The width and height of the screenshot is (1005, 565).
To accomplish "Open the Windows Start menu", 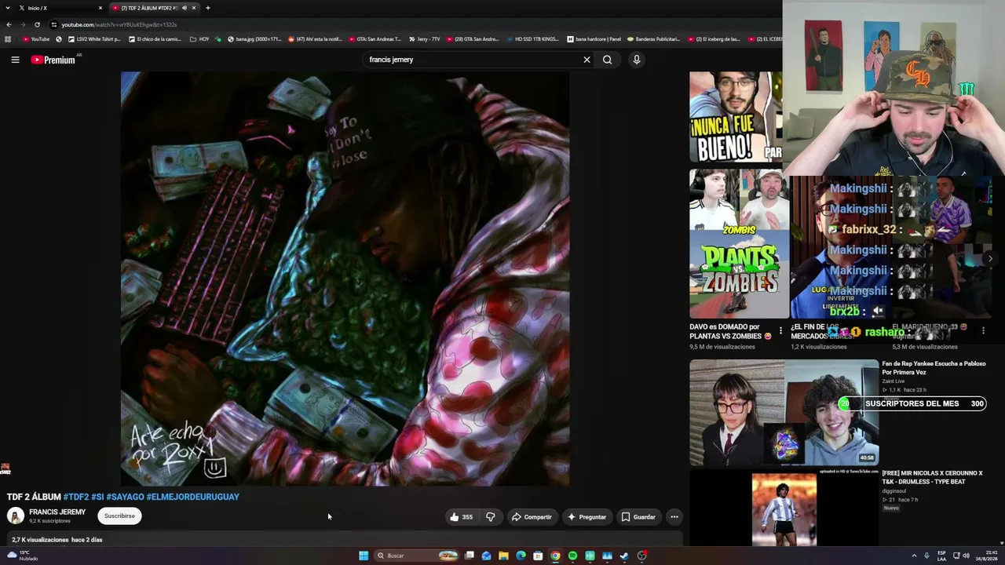I will point(364,556).
